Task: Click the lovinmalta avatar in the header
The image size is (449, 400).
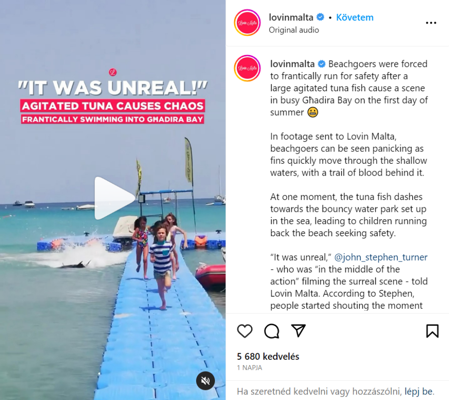Action: [x=247, y=22]
